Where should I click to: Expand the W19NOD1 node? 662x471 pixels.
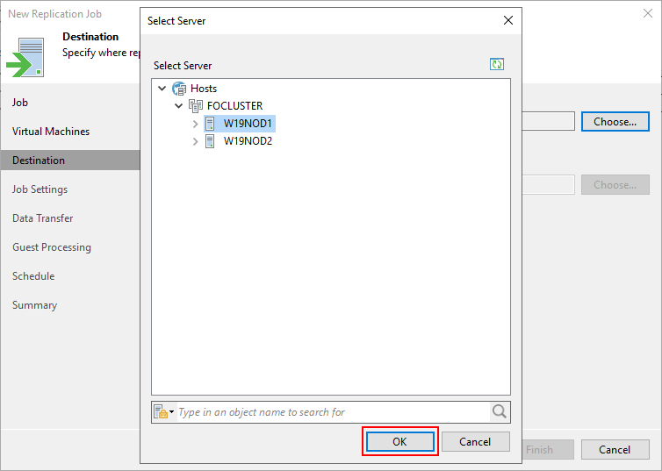coord(195,124)
